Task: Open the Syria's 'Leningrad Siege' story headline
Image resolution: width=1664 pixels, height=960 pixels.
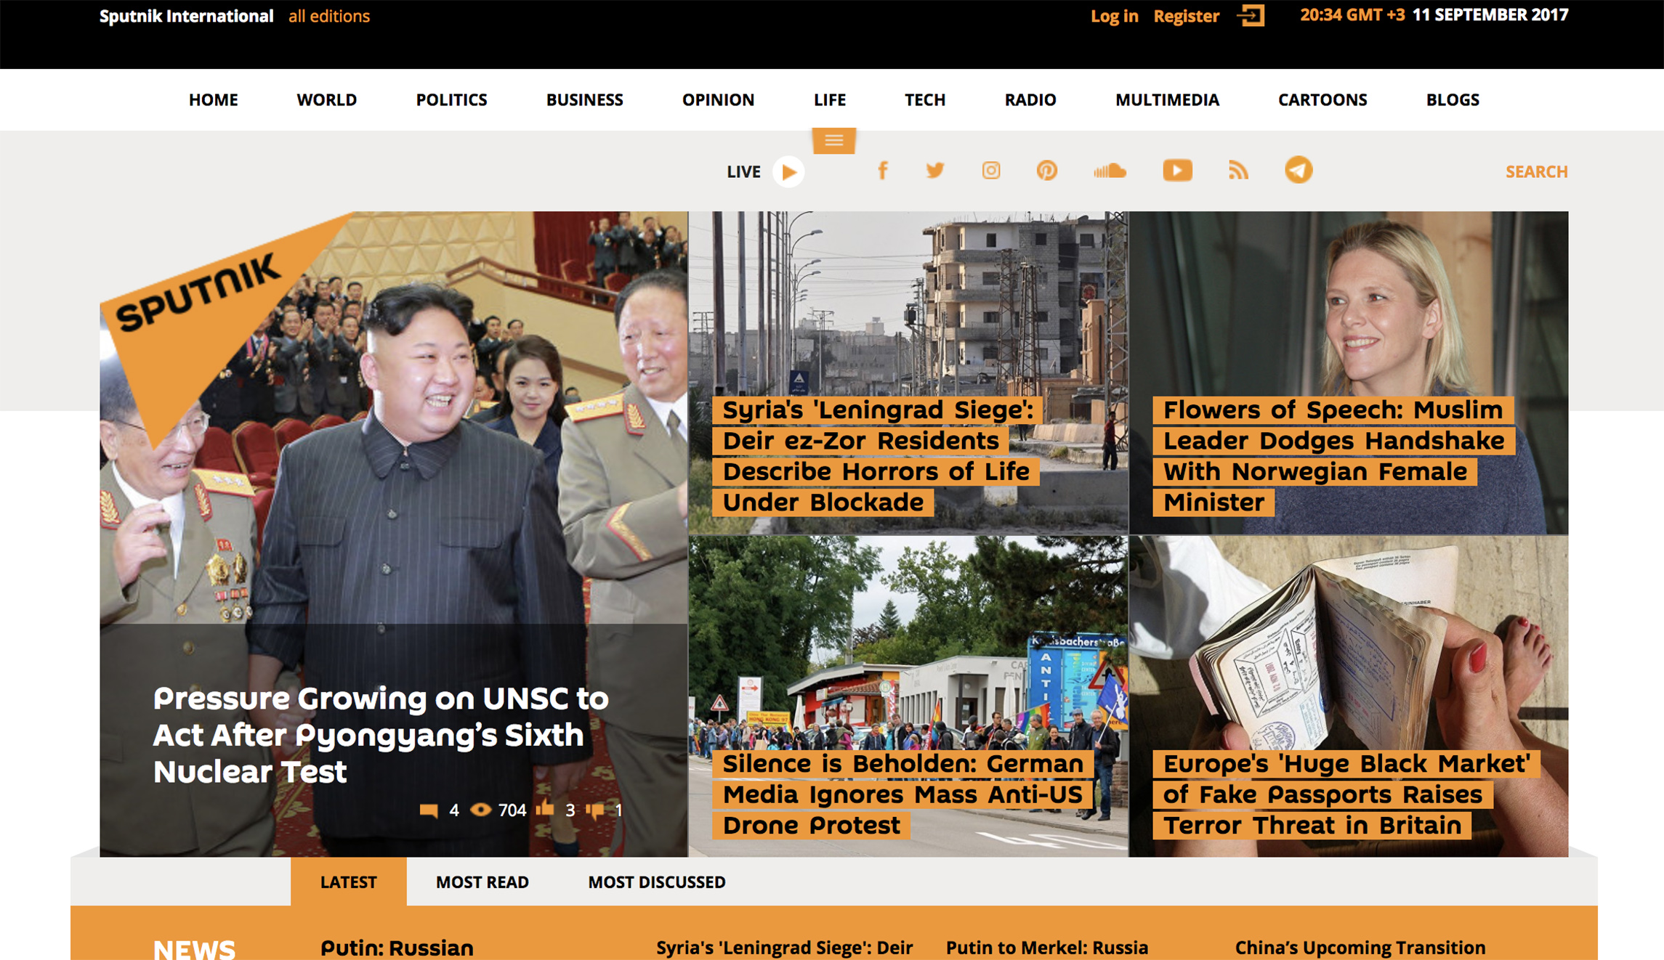Action: pyautogui.click(x=876, y=456)
